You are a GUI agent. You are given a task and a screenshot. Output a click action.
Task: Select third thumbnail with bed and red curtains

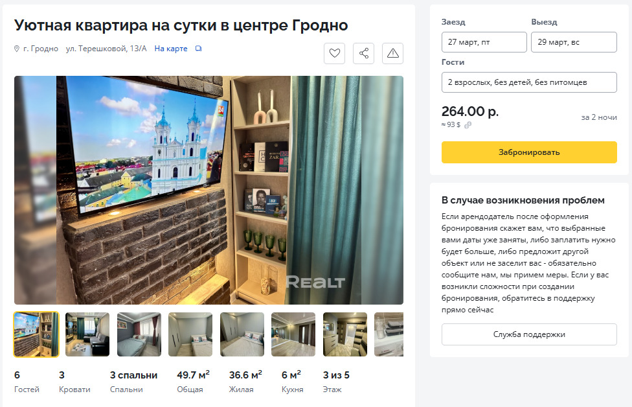(139, 334)
